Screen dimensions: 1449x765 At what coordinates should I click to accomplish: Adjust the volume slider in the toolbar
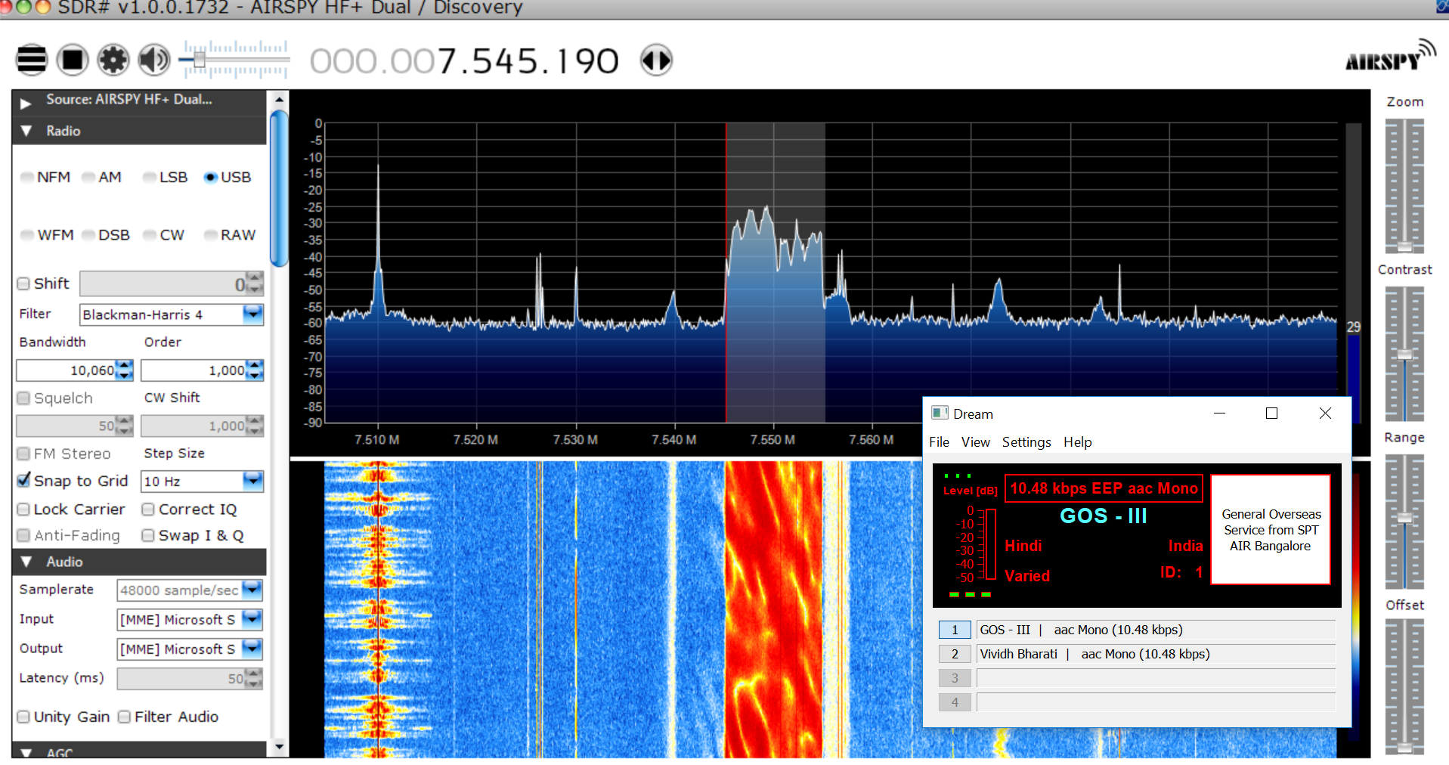(x=200, y=60)
